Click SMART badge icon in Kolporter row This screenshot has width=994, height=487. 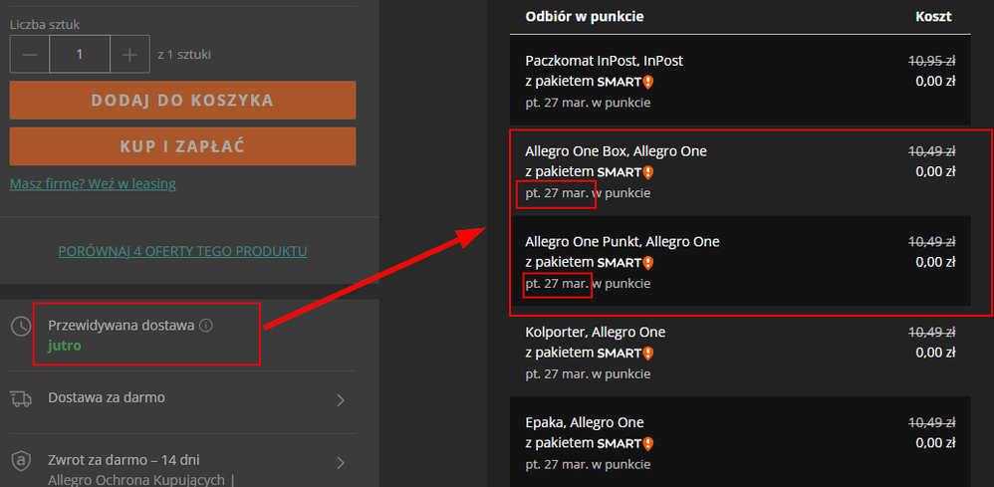(647, 353)
